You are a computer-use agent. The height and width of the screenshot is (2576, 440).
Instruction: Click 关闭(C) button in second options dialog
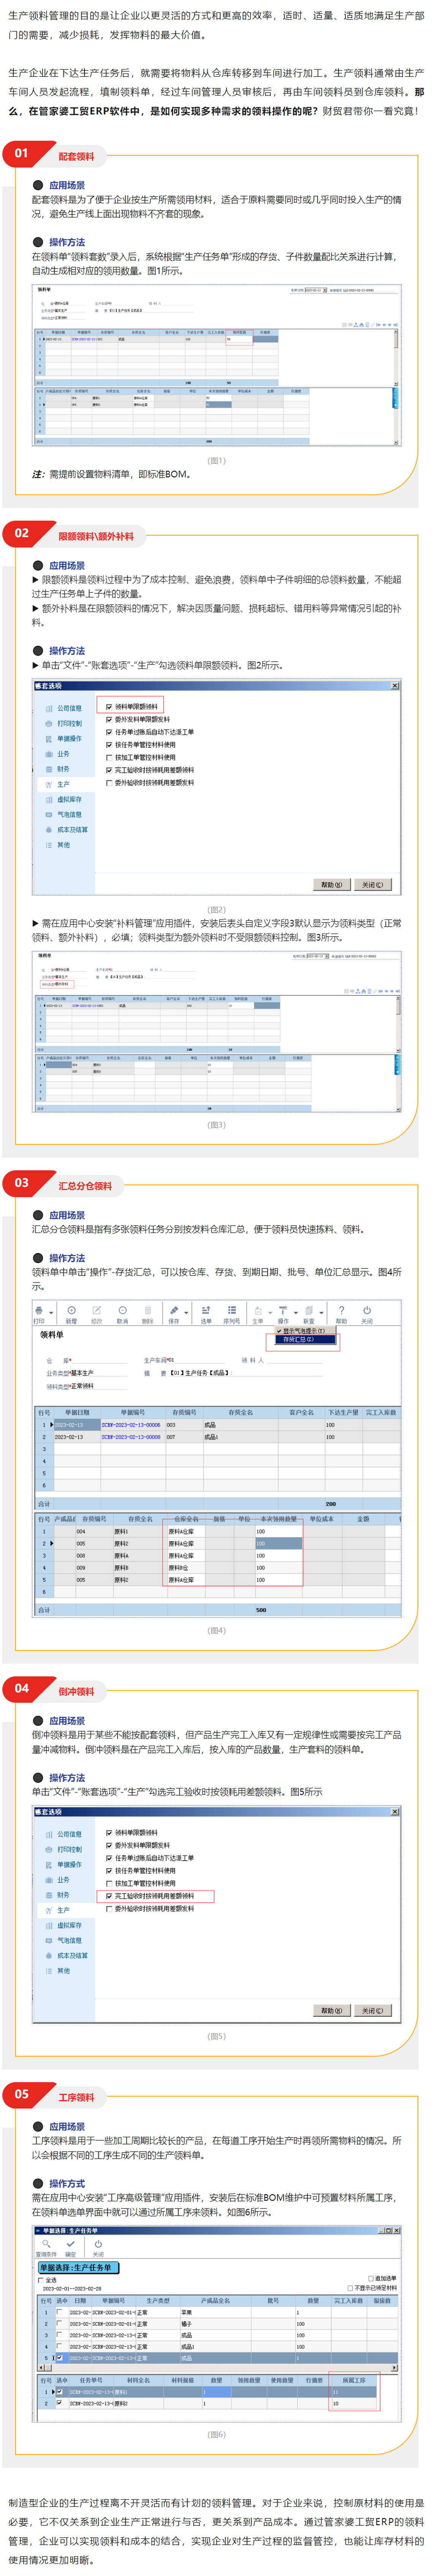click(x=372, y=2010)
